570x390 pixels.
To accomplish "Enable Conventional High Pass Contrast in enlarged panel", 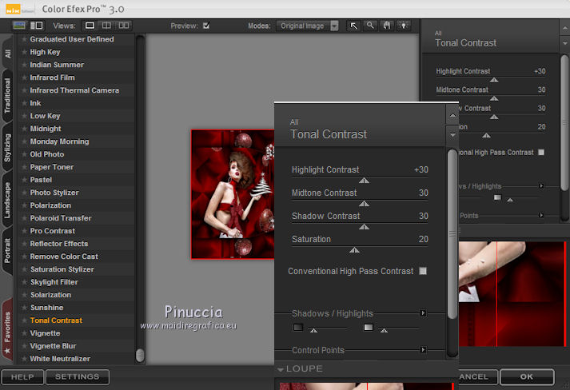I will click(x=423, y=271).
